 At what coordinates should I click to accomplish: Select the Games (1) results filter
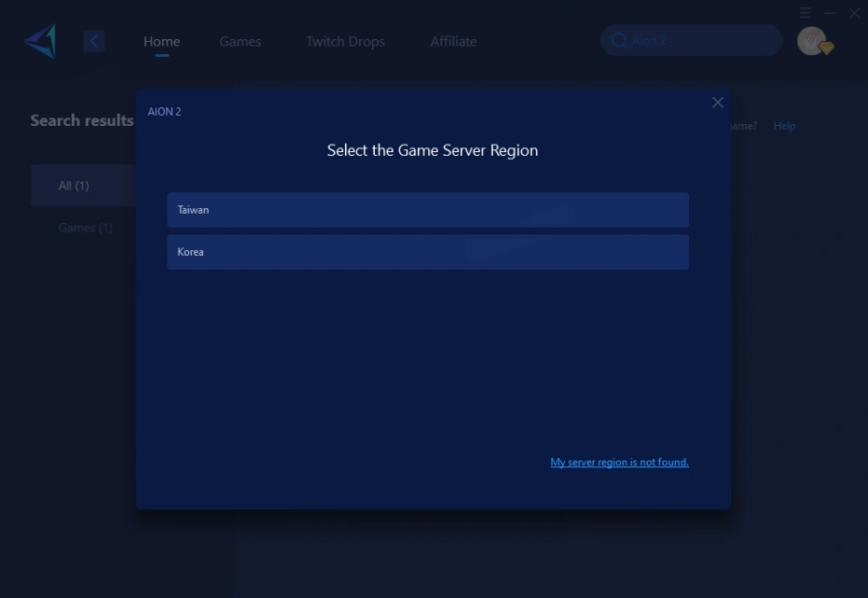pyautogui.click(x=85, y=227)
